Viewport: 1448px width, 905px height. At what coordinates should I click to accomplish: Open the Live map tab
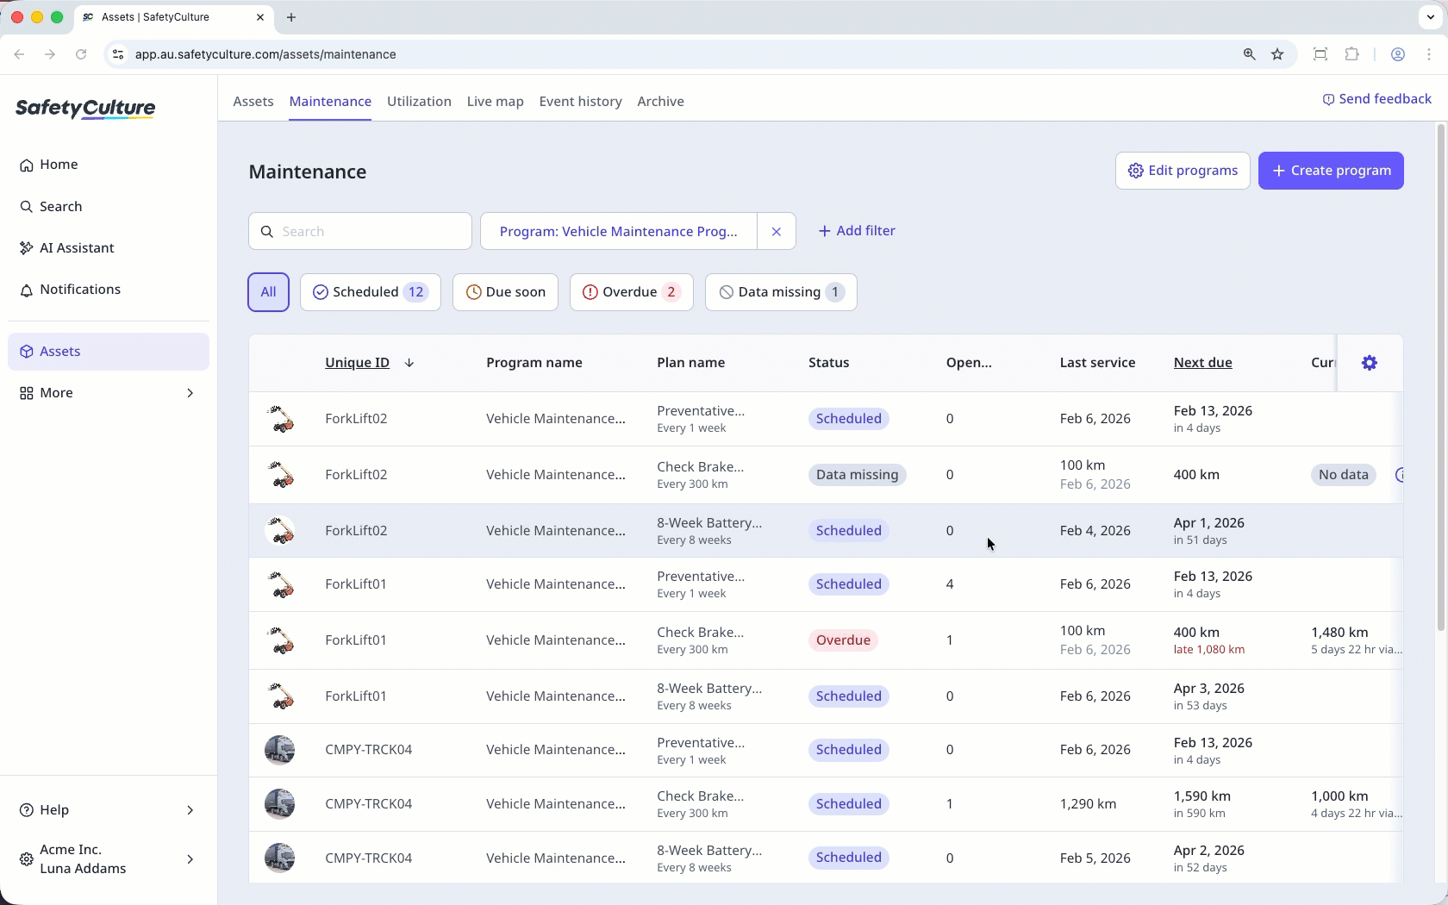pos(495,102)
